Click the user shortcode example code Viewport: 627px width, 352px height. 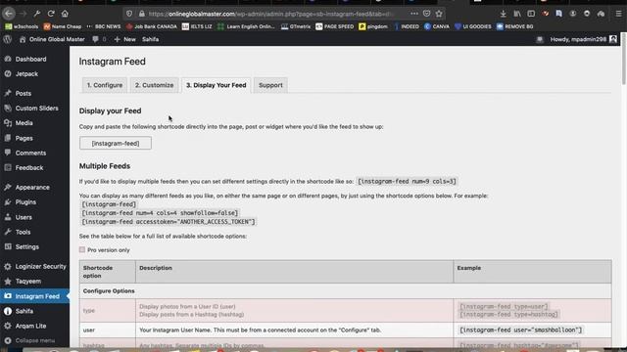[520, 330]
